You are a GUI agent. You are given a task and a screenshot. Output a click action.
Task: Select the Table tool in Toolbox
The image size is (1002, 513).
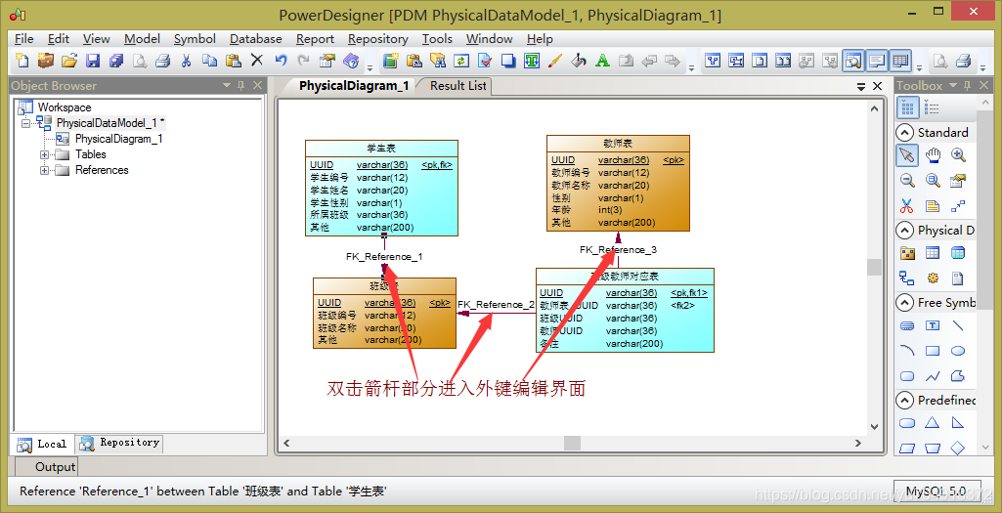(933, 253)
